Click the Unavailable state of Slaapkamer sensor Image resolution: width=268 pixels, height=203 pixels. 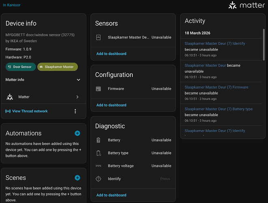(x=161, y=37)
